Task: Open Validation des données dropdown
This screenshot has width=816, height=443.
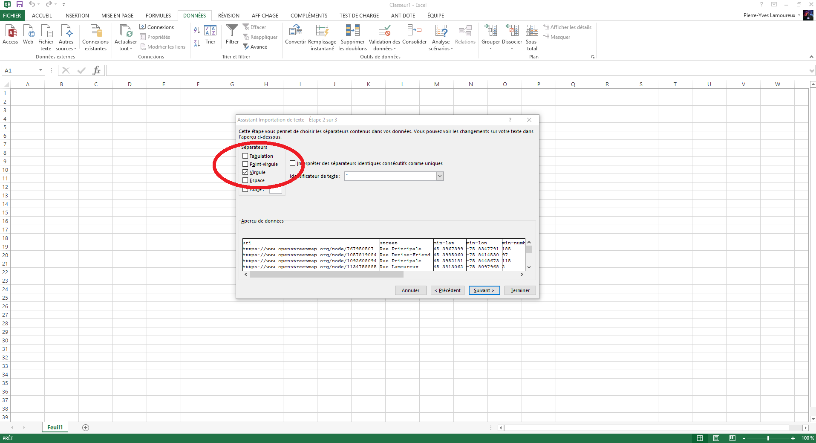Action: (384, 45)
